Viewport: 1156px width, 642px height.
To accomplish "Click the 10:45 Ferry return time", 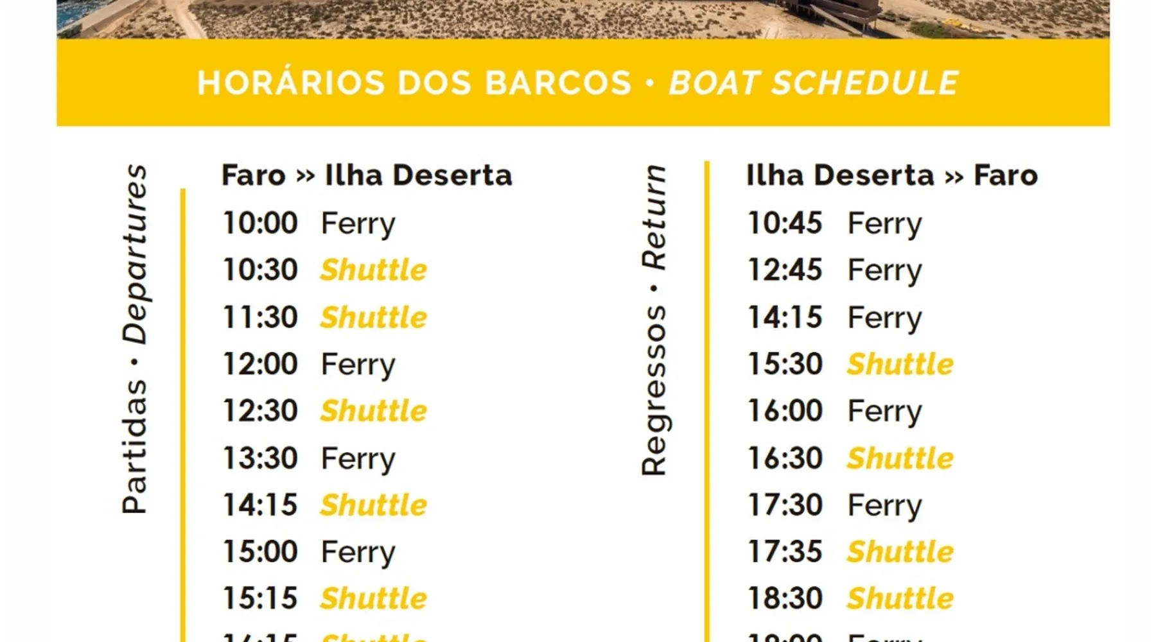I will coord(834,223).
